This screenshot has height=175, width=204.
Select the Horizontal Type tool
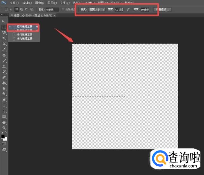4,105
